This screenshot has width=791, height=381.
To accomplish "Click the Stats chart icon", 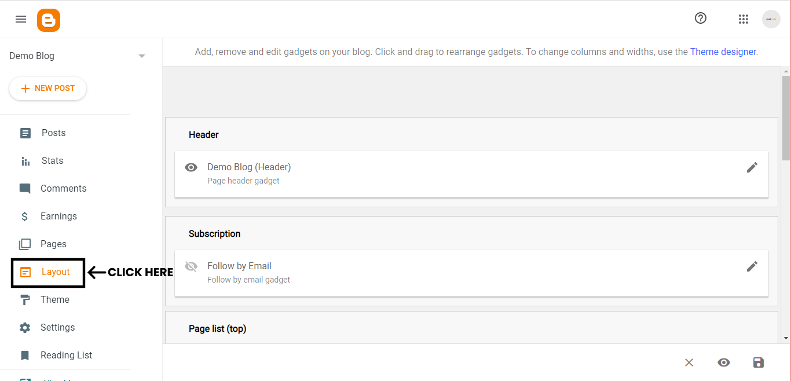I will [x=24, y=160].
